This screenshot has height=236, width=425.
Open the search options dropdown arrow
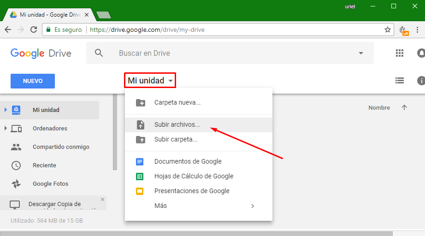click(x=361, y=53)
